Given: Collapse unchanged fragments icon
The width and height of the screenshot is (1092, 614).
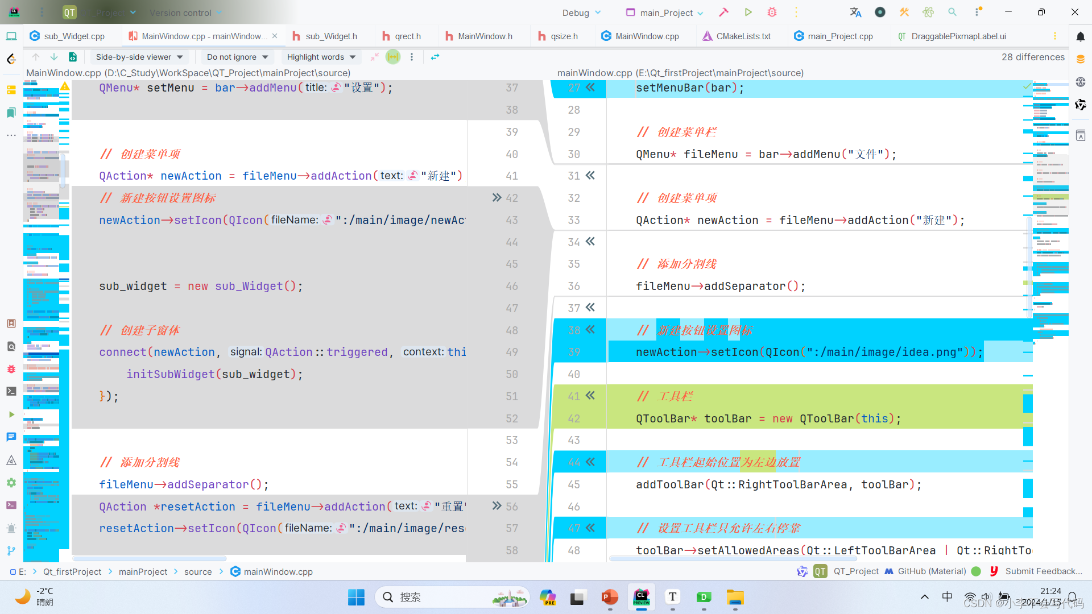Looking at the screenshot, I should tap(374, 57).
